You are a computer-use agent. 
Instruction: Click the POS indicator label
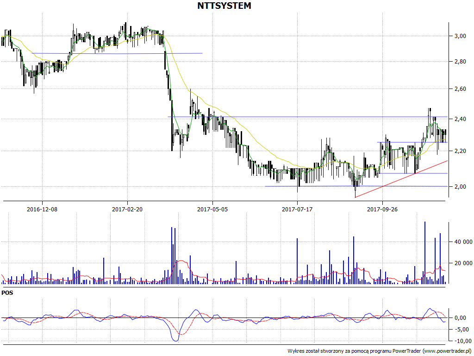(7, 293)
